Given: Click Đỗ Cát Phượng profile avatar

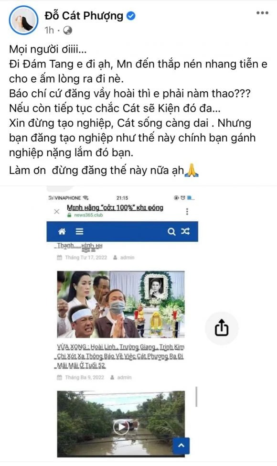Looking at the screenshot, I should tap(23, 20).
